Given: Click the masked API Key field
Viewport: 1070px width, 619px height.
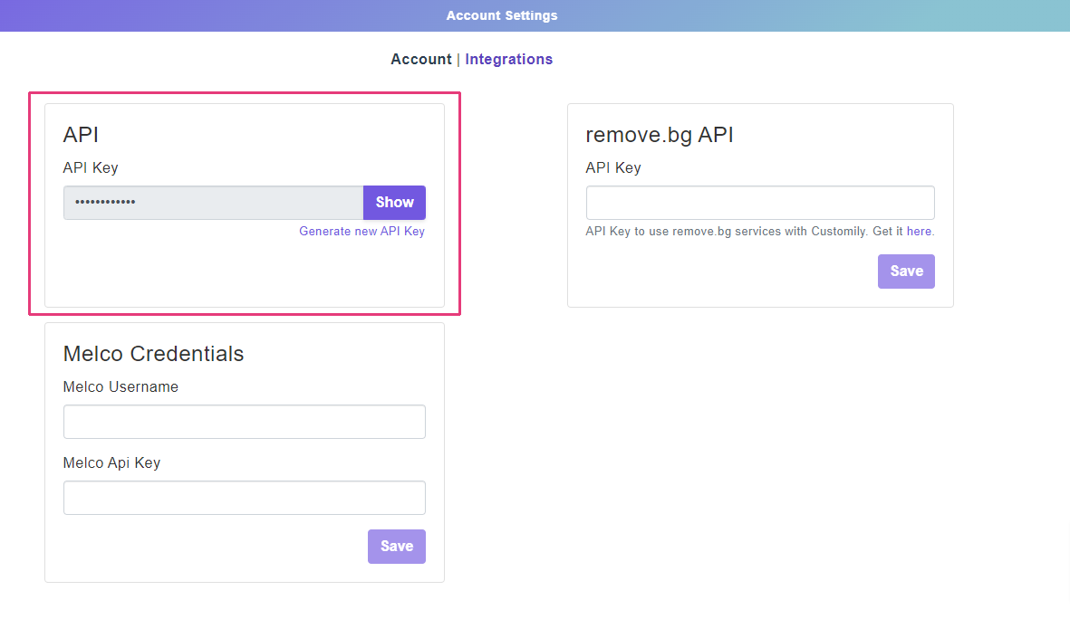Looking at the screenshot, I should click(x=213, y=203).
